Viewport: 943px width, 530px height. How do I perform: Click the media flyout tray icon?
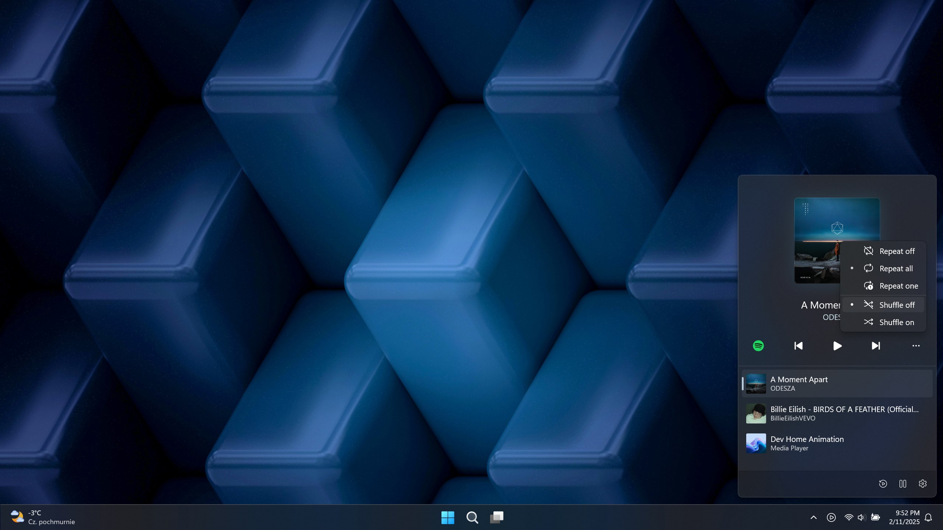pyautogui.click(x=831, y=517)
